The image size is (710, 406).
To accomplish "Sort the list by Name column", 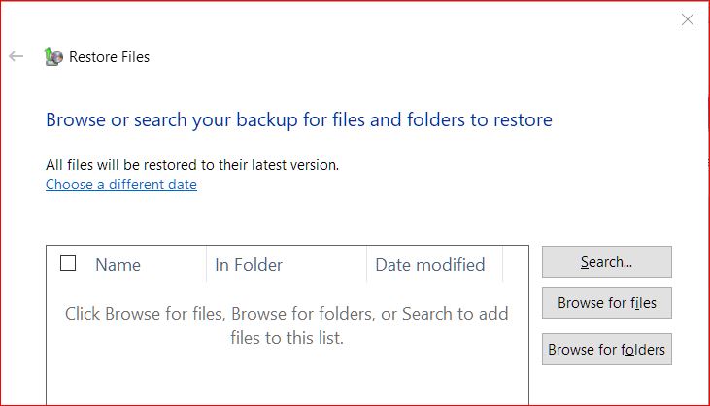I will pos(118,265).
